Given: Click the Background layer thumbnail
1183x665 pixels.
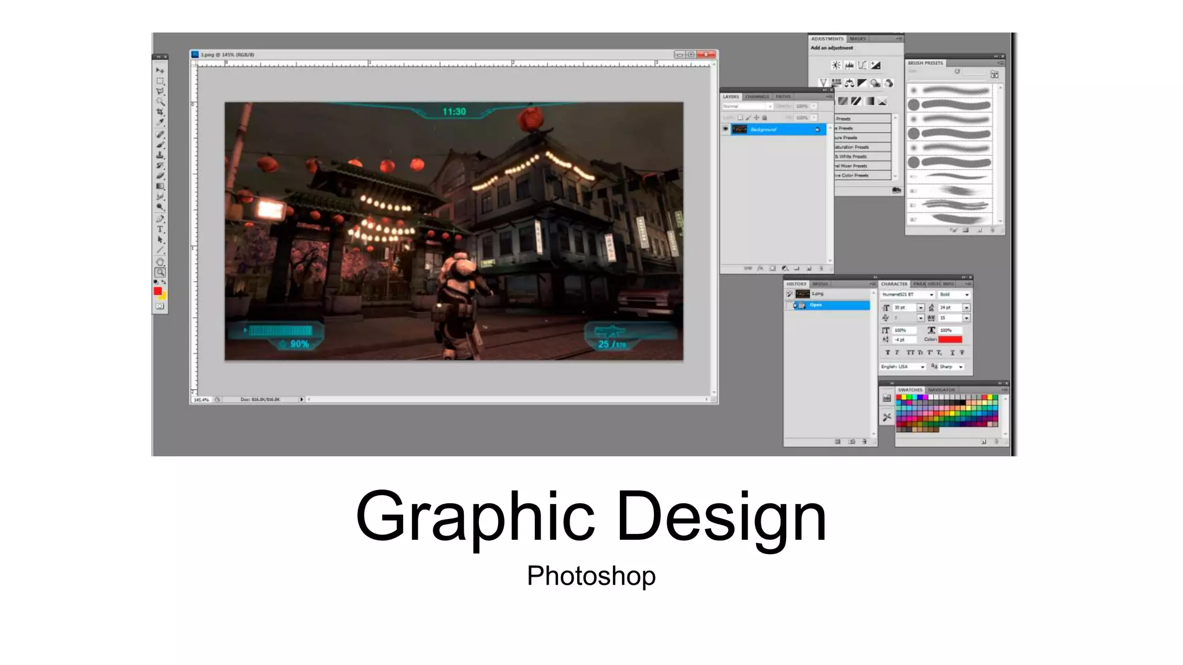Looking at the screenshot, I should (x=739, y=129).
